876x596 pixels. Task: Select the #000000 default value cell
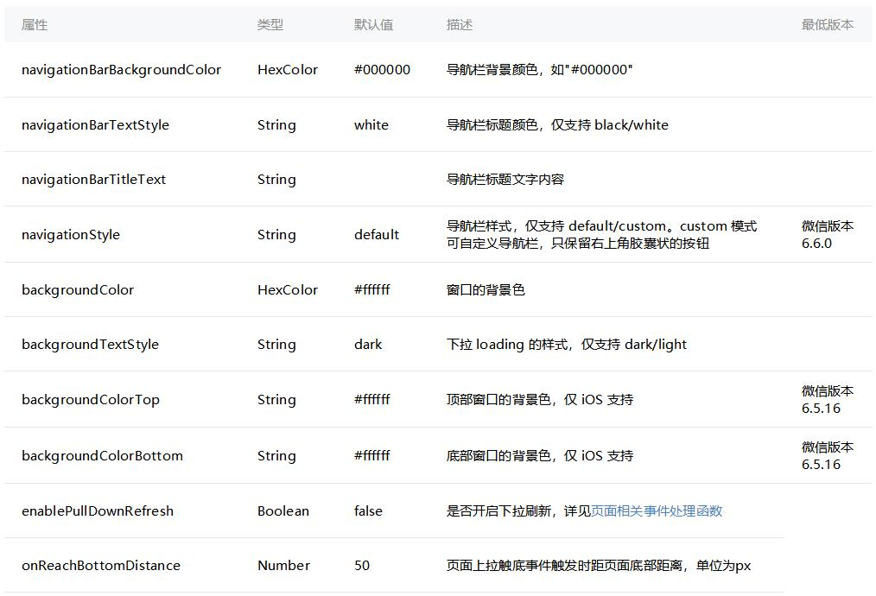click(x=382, y=70)
